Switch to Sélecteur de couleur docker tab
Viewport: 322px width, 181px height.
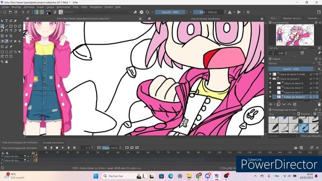click(x=292, y=19)
